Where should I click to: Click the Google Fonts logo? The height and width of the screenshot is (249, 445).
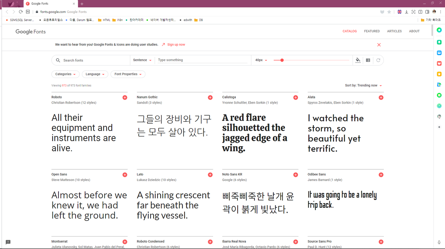coord(31,32)
